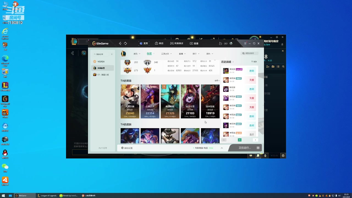Open the Carry局 match marked 胜利
The image size is (352, 198).
(x=239, y=71)
